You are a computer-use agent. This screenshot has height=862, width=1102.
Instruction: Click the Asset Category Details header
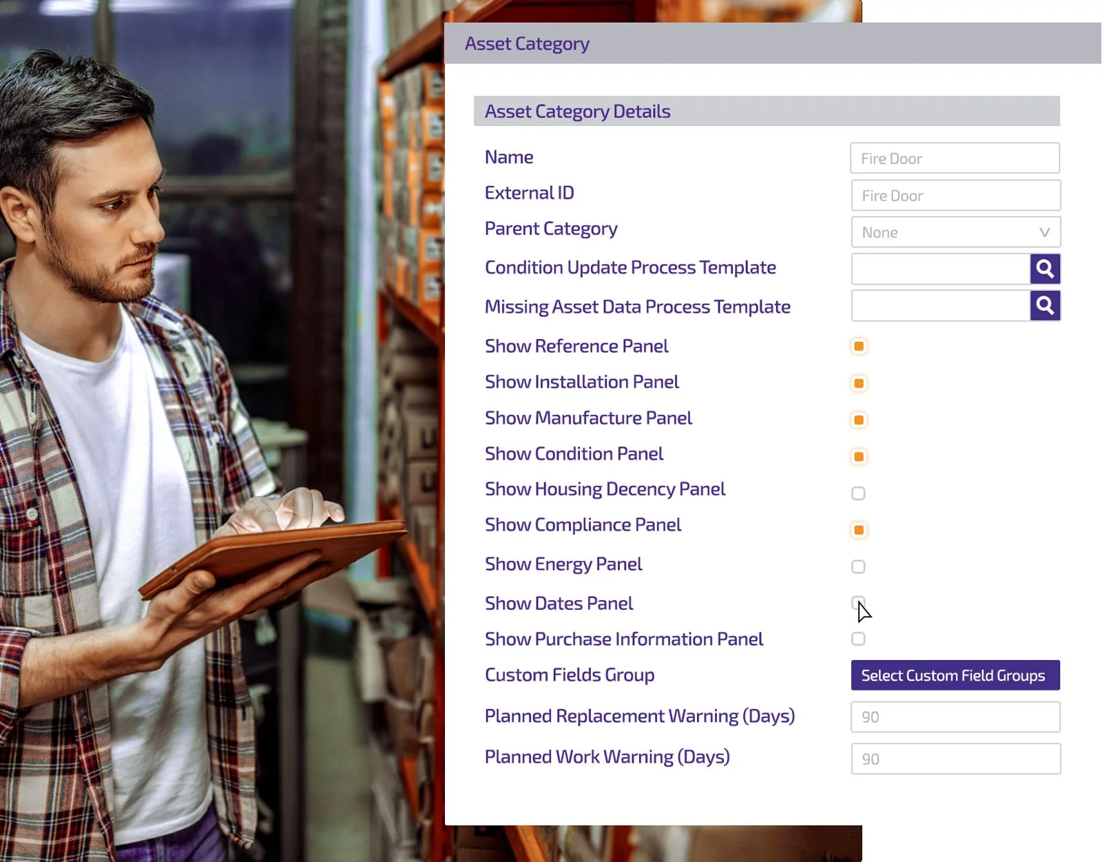click(x=767, y=111)
